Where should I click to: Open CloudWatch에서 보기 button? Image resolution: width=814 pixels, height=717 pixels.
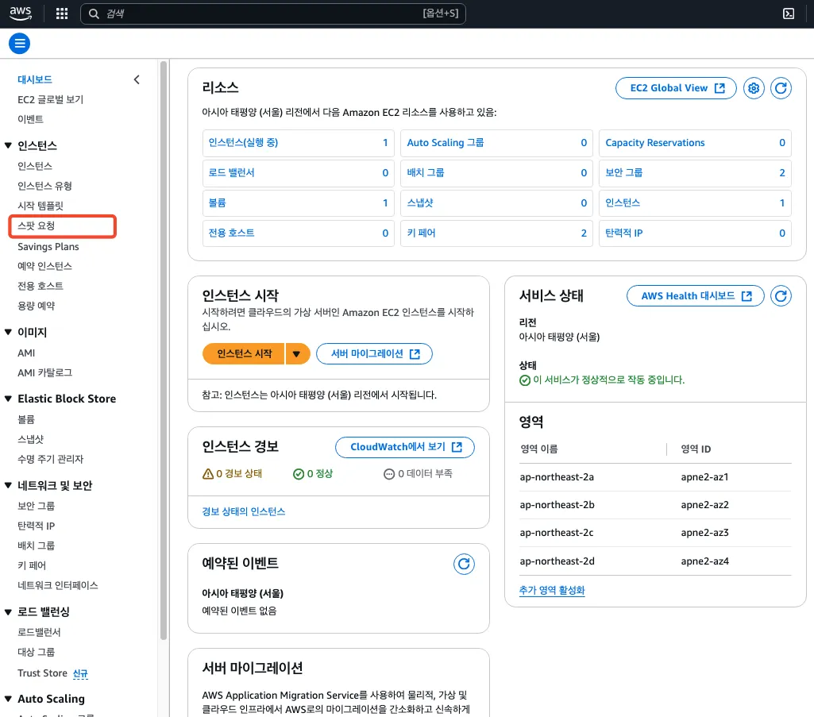tap(405, 447)
